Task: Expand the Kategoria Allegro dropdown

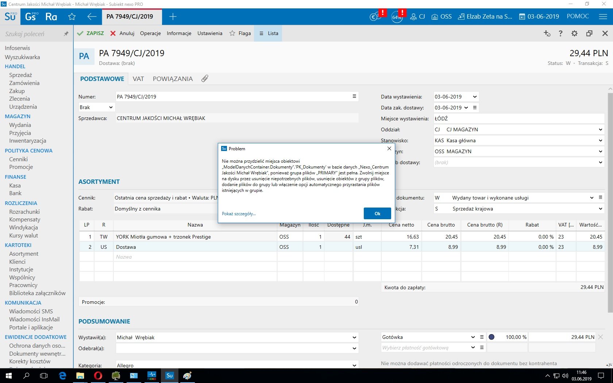Action: pos(354,365)
